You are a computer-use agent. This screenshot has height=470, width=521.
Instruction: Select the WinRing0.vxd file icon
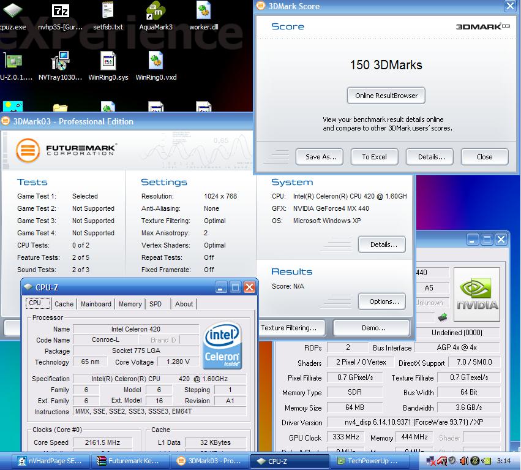point(156,61)
